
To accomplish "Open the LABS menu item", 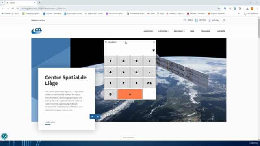I will click(192, 31).
